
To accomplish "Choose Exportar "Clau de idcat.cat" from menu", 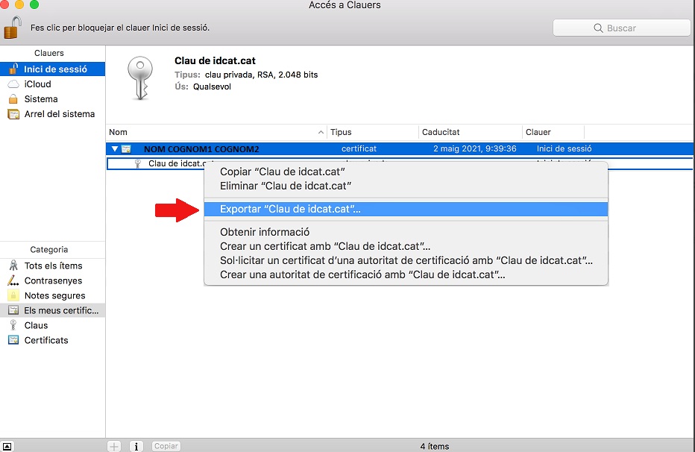I will click(290, 210).
